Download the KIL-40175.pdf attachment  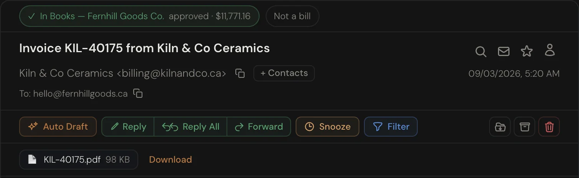170,160
